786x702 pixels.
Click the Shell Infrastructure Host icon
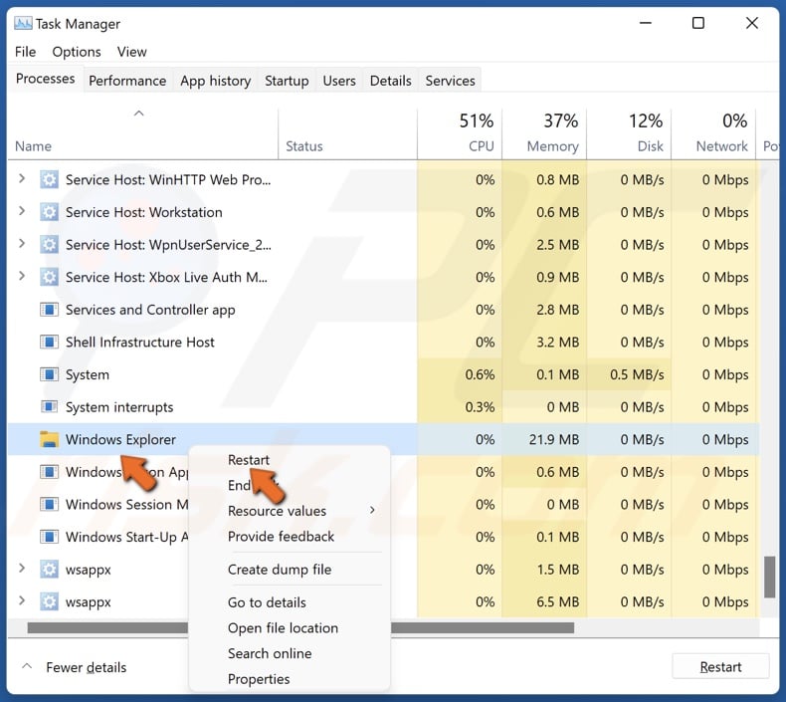49,343
